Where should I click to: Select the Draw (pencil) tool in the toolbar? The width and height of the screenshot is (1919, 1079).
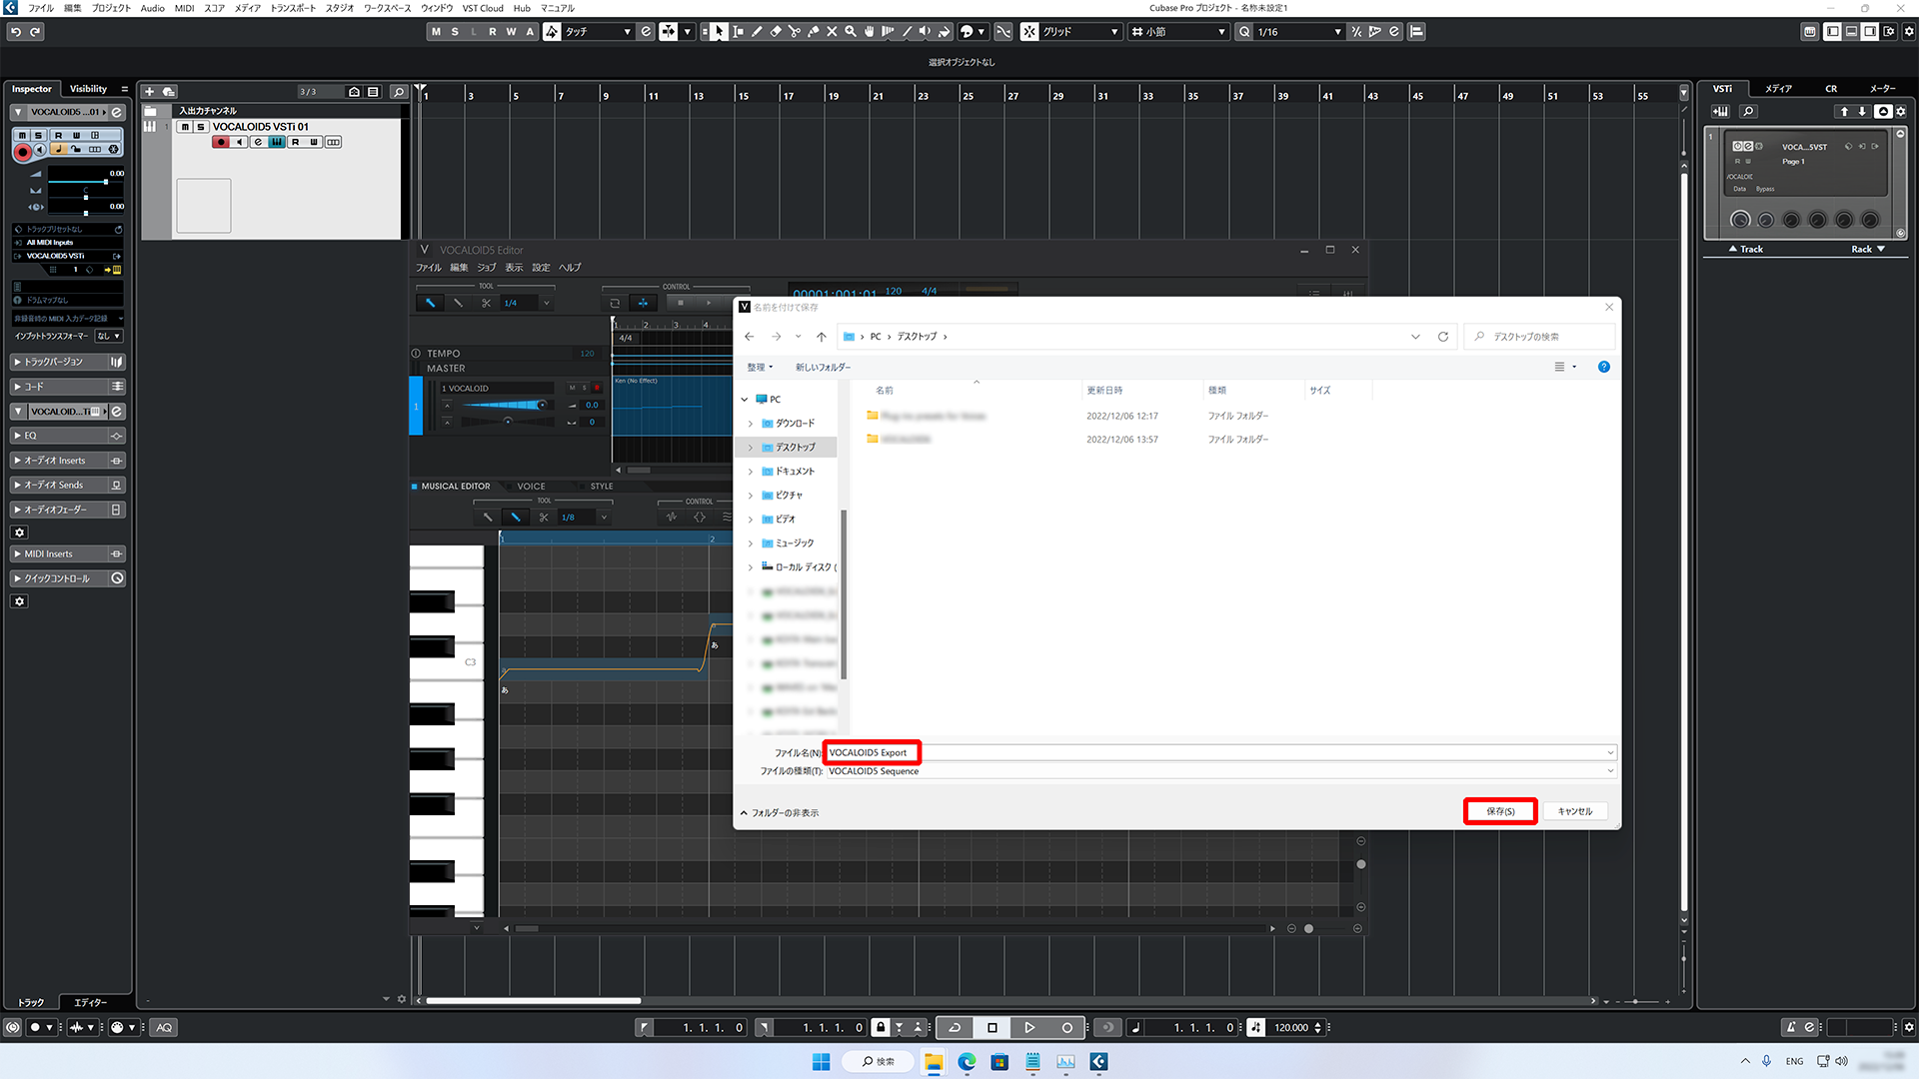757,31
